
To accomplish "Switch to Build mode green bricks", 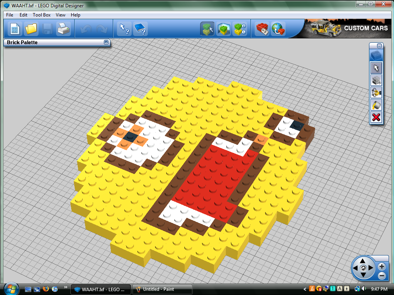I will (x=207, y=29).
